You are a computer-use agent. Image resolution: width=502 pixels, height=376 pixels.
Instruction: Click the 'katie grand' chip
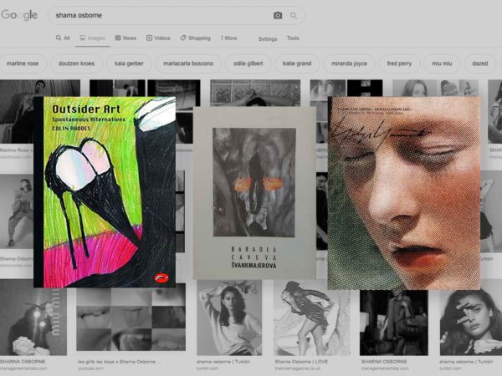pos(297,64)
